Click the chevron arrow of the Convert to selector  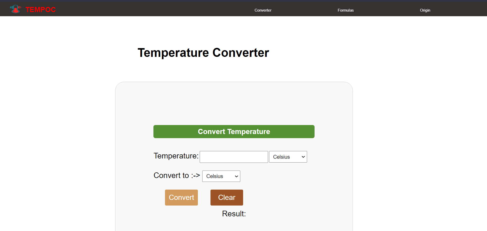pyautogui.click(x=236, y=176)
